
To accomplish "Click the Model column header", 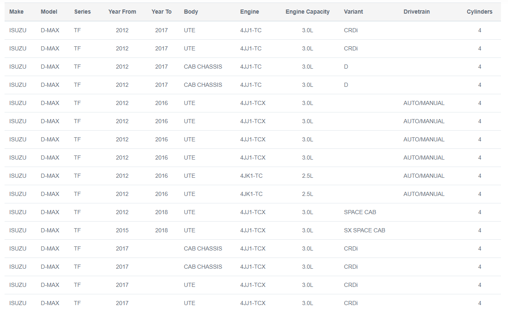I will (49, 12).
